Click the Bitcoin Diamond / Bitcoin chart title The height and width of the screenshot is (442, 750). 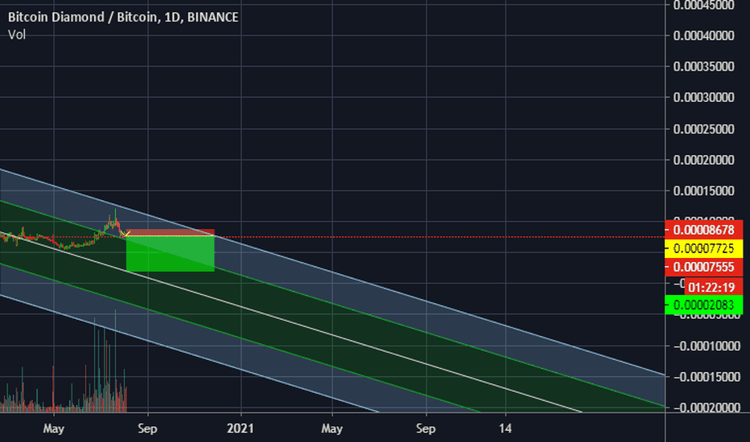(123, 17)
